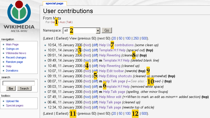
Task: Open hist for the 12:34, 10 January edit
Action: click(x=87, y=107)
